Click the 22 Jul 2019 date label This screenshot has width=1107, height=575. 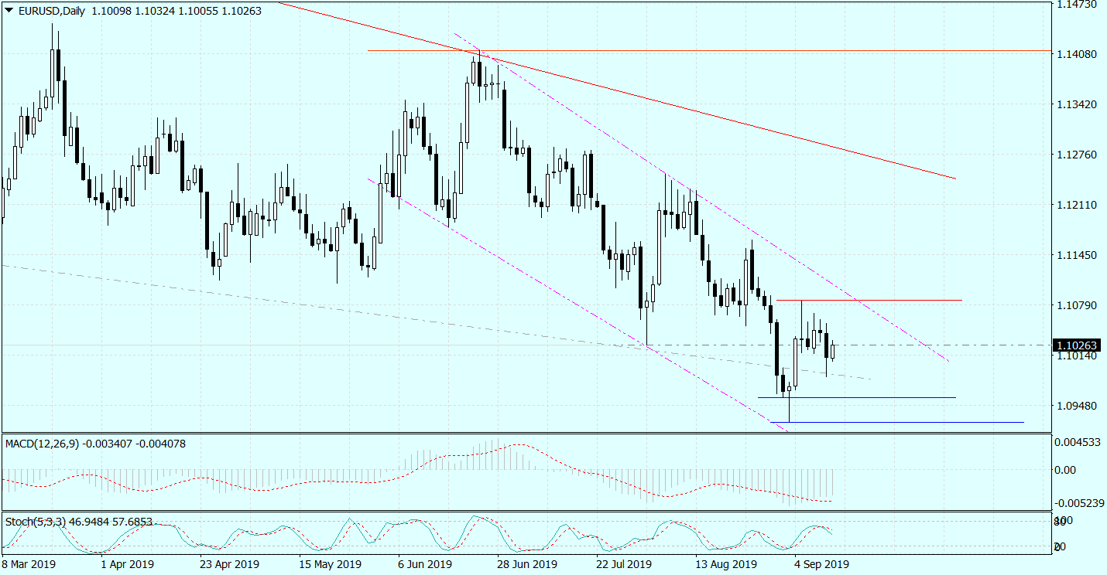point(622,564)
